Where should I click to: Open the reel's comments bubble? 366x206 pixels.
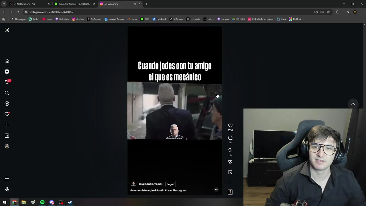(x=230, y=138)
